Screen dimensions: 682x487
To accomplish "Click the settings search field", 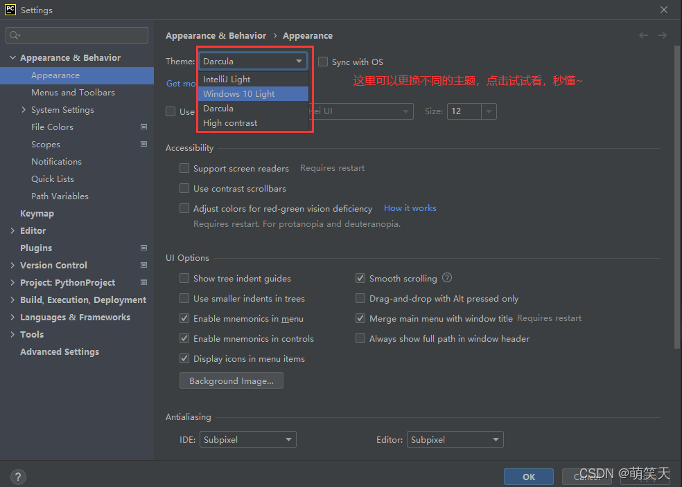I will click(x=77, y=35).
